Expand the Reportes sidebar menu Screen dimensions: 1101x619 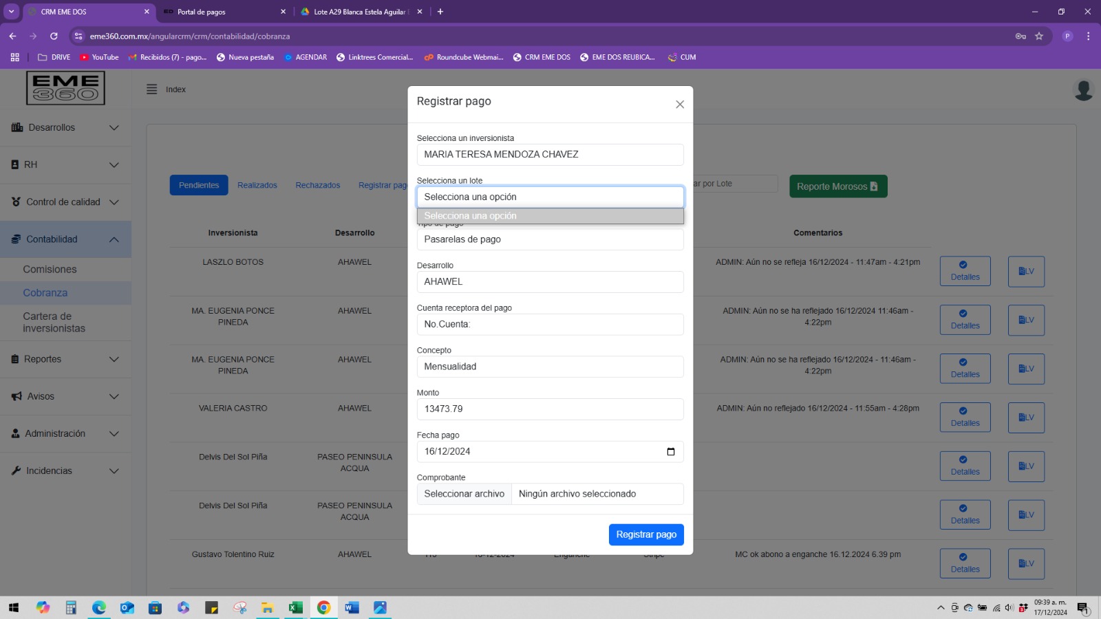(65, 359)
